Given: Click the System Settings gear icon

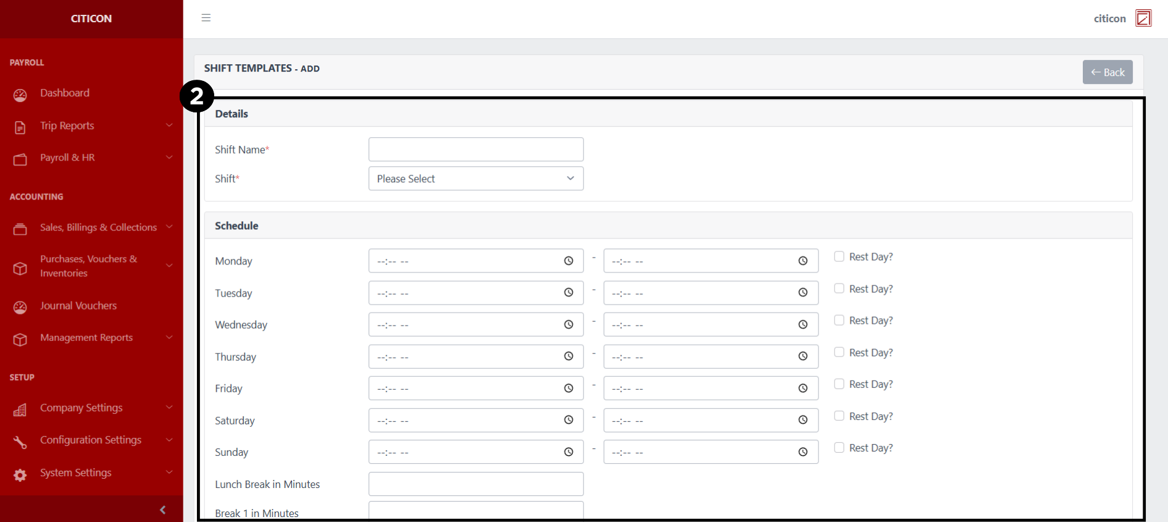Looking at the screenshot, I should (20, 475).
